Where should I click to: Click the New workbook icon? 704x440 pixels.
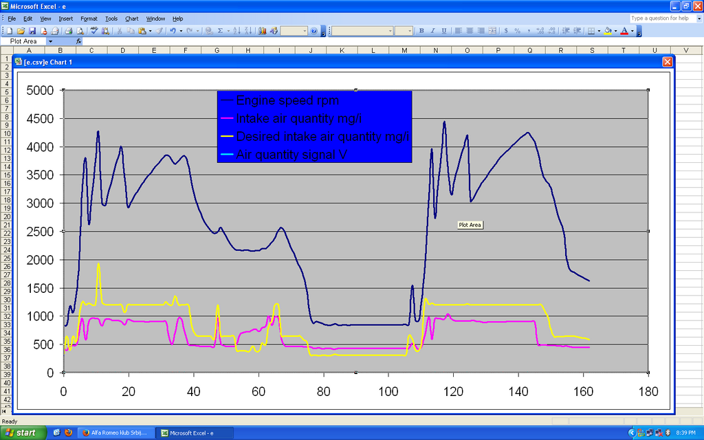point(10,30)
